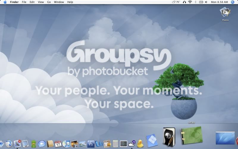The image size is (238, 149).
Task: Launch iChat from the Dock
Action: click(42, 144)
